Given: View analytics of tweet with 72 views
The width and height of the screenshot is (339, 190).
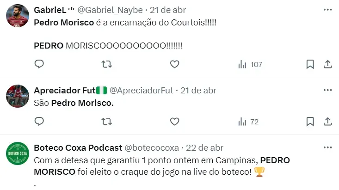Looking at the screenshot, I should pyautogui.click(x=248, y=122).
